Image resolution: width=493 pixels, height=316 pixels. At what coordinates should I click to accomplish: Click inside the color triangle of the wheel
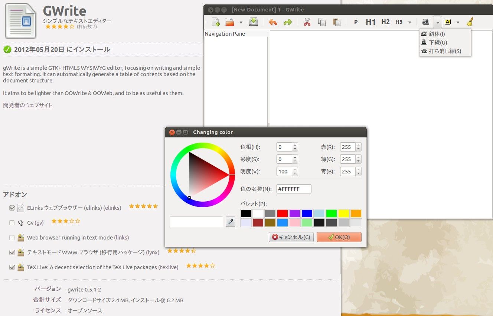(202, 175)
